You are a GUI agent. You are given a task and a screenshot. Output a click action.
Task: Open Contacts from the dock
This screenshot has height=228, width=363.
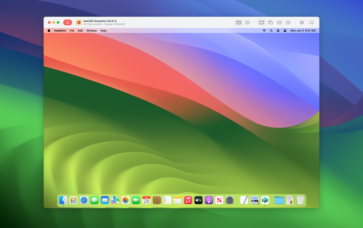pos(157,200)
